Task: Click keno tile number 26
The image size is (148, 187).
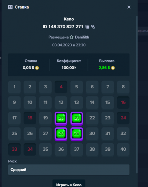Action: point(30,134)
